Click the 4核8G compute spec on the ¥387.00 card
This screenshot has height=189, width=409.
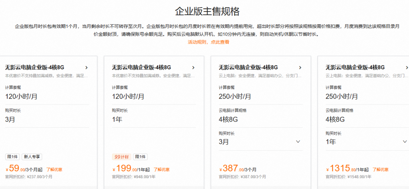pyautogui.click(x=228, y=120)
